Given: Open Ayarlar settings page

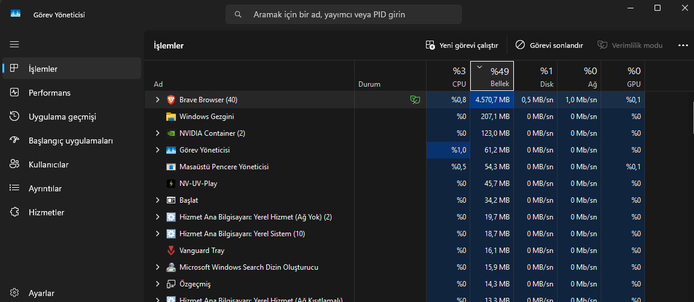Looking at the screenshot, I should [x=72, y=292].
